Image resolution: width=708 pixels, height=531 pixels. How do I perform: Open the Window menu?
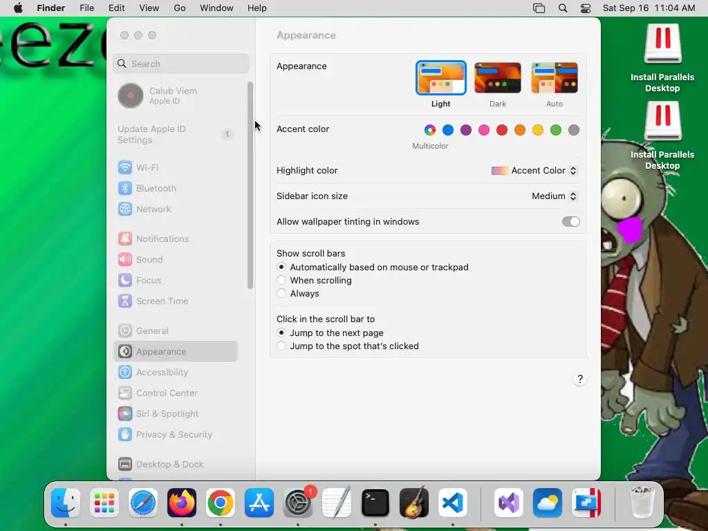pyautogui.click(x=216, y=8)
